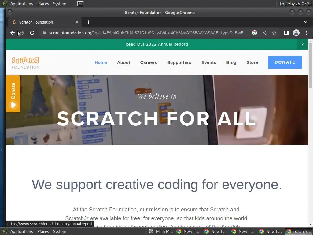This screenshot has width=313, height=235.
Task: Click the Read Our 2022 Annual Report link
Action: [x=157, y=44]
